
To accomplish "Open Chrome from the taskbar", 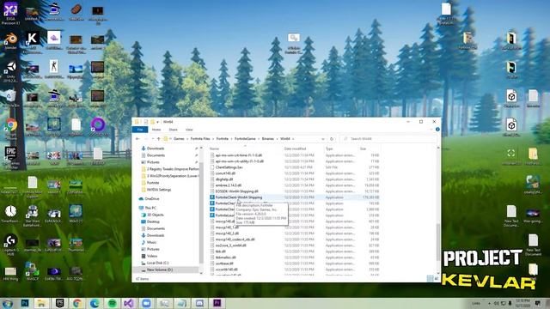I will coord(77,303).
